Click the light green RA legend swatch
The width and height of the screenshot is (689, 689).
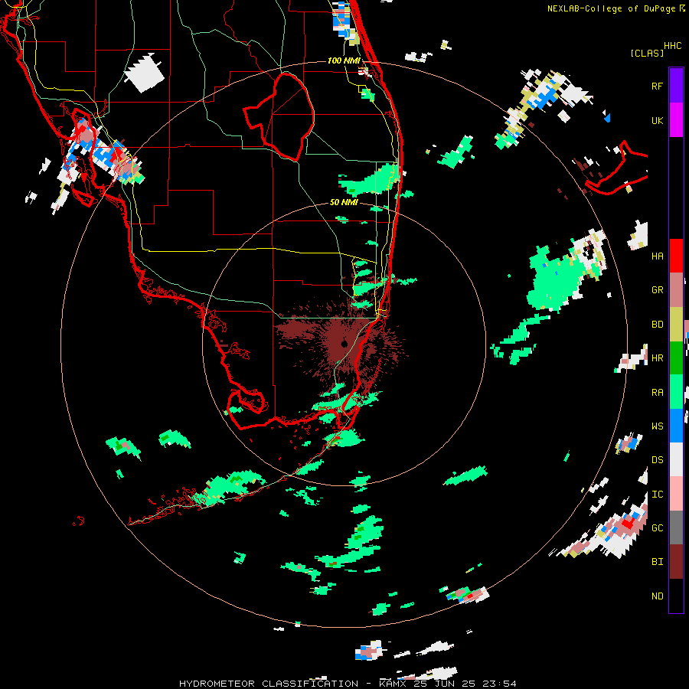click(x=676, y=392)
